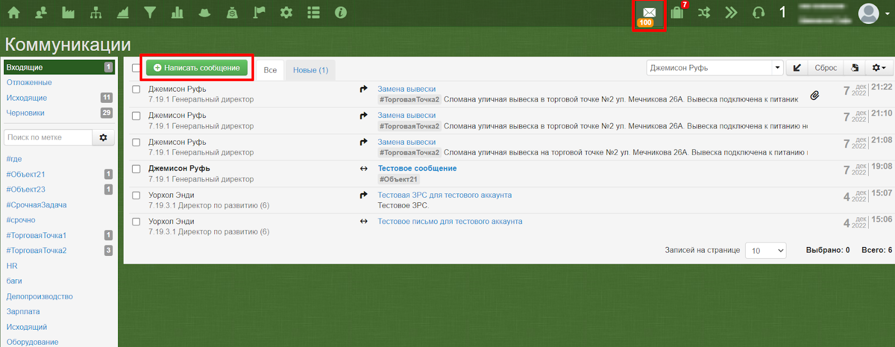Open the headset support icon
Screen dimensions: 895x347
point(759,12)
